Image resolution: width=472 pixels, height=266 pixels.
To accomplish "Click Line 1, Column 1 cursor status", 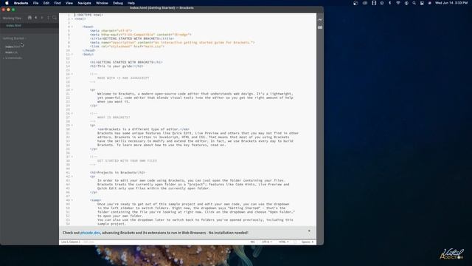I will [x=71, y=242].
